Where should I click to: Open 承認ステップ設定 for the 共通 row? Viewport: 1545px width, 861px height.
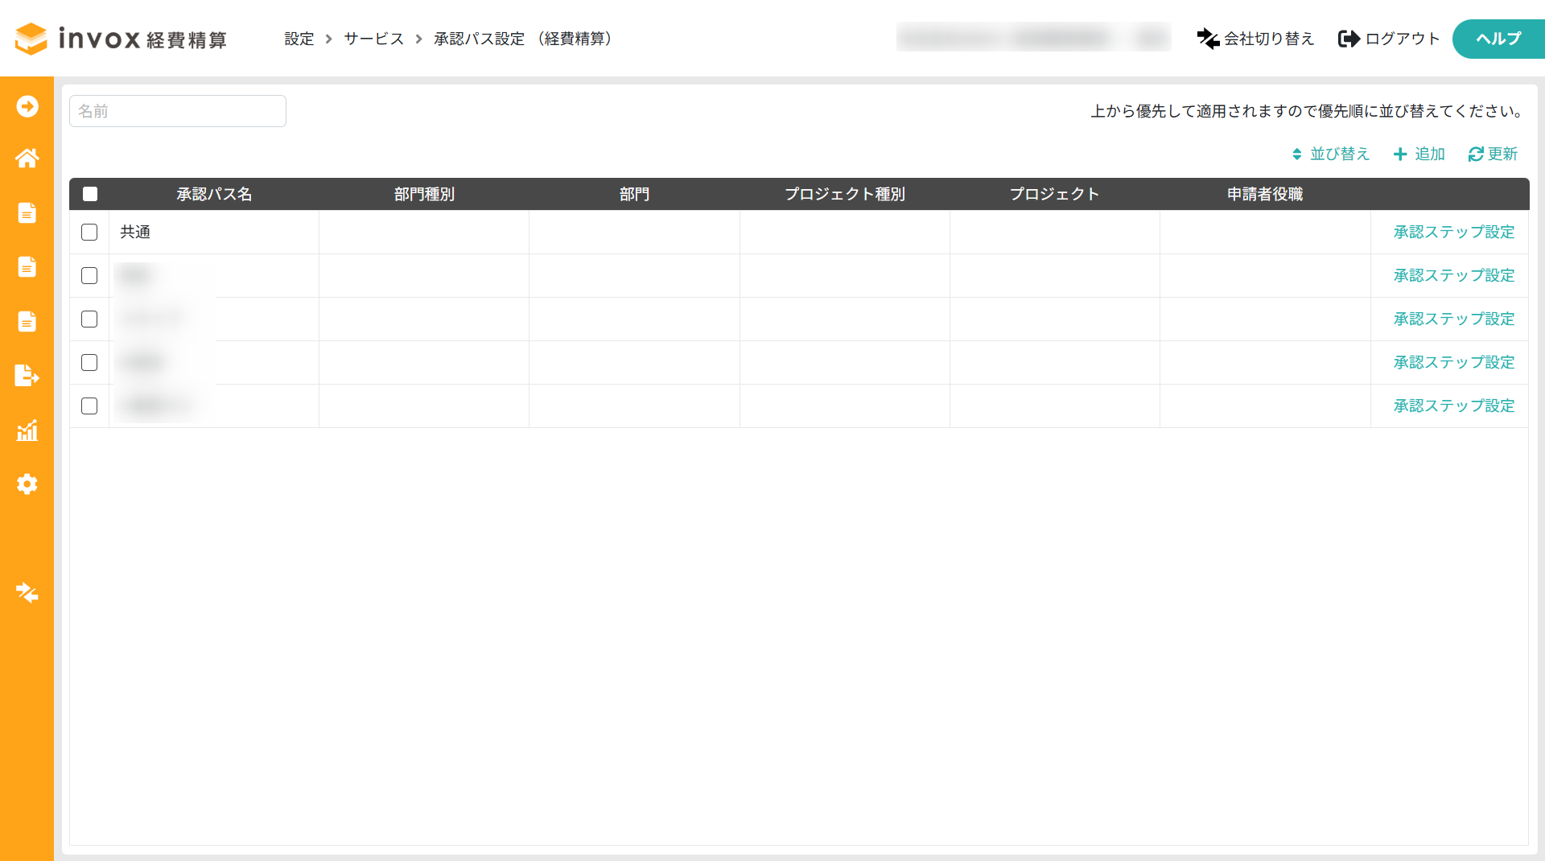coord(1454,232)
